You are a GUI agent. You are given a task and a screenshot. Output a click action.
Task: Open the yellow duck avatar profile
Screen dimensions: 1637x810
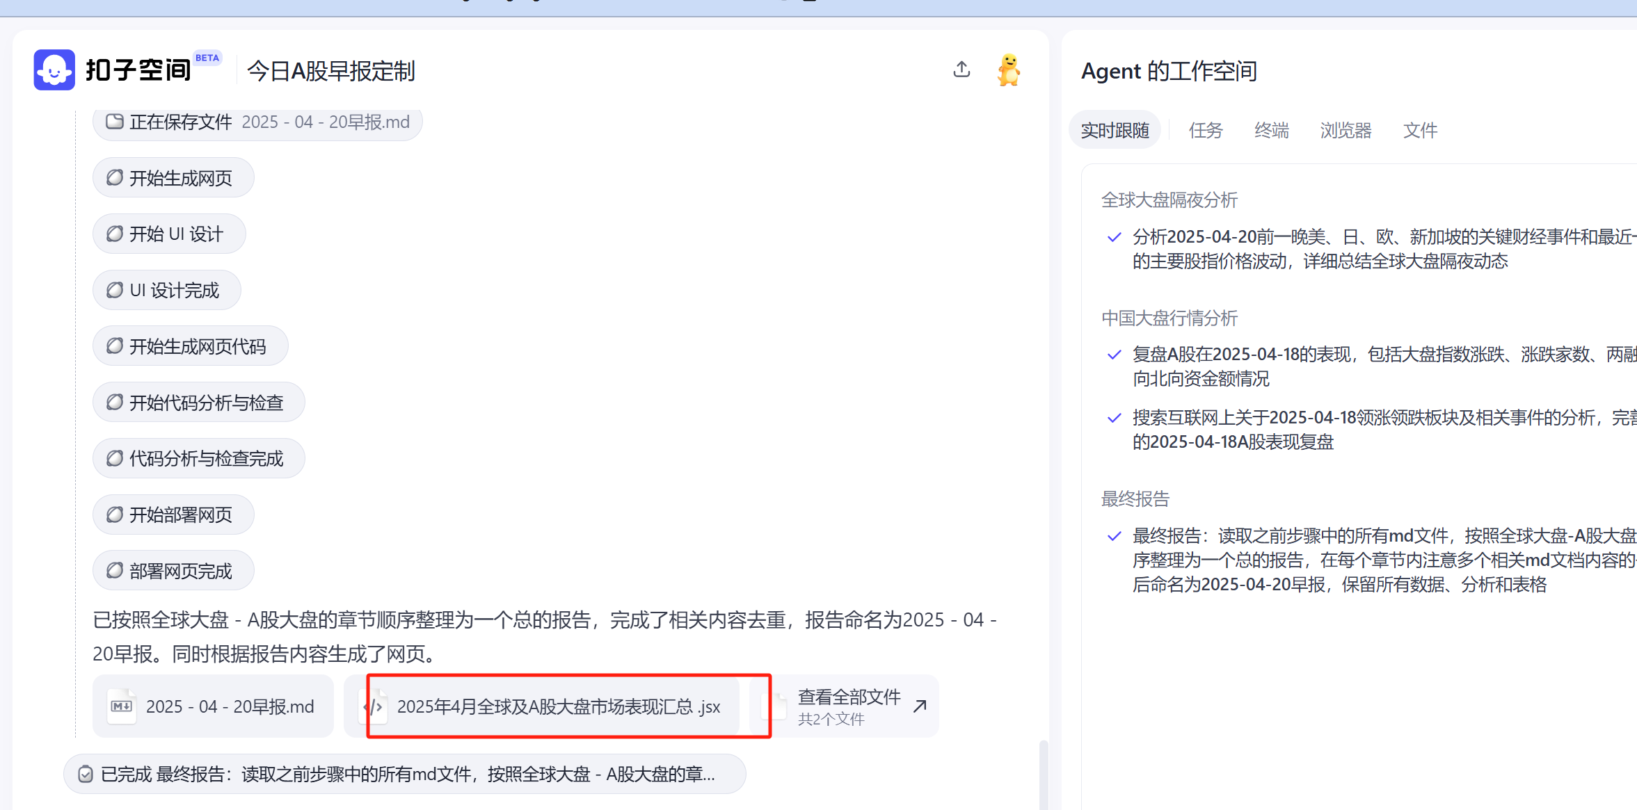[1008, 70]
